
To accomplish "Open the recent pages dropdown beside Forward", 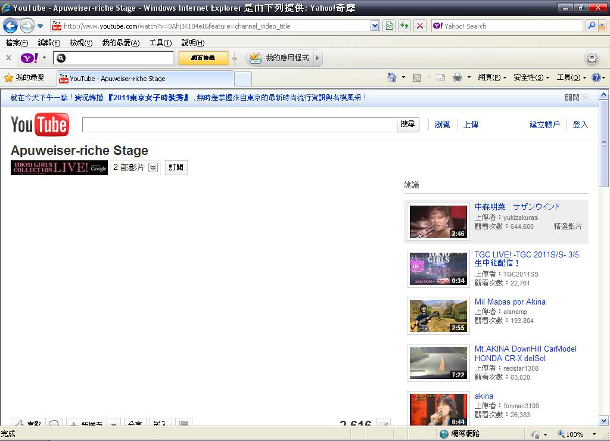I will coord(40,26).
